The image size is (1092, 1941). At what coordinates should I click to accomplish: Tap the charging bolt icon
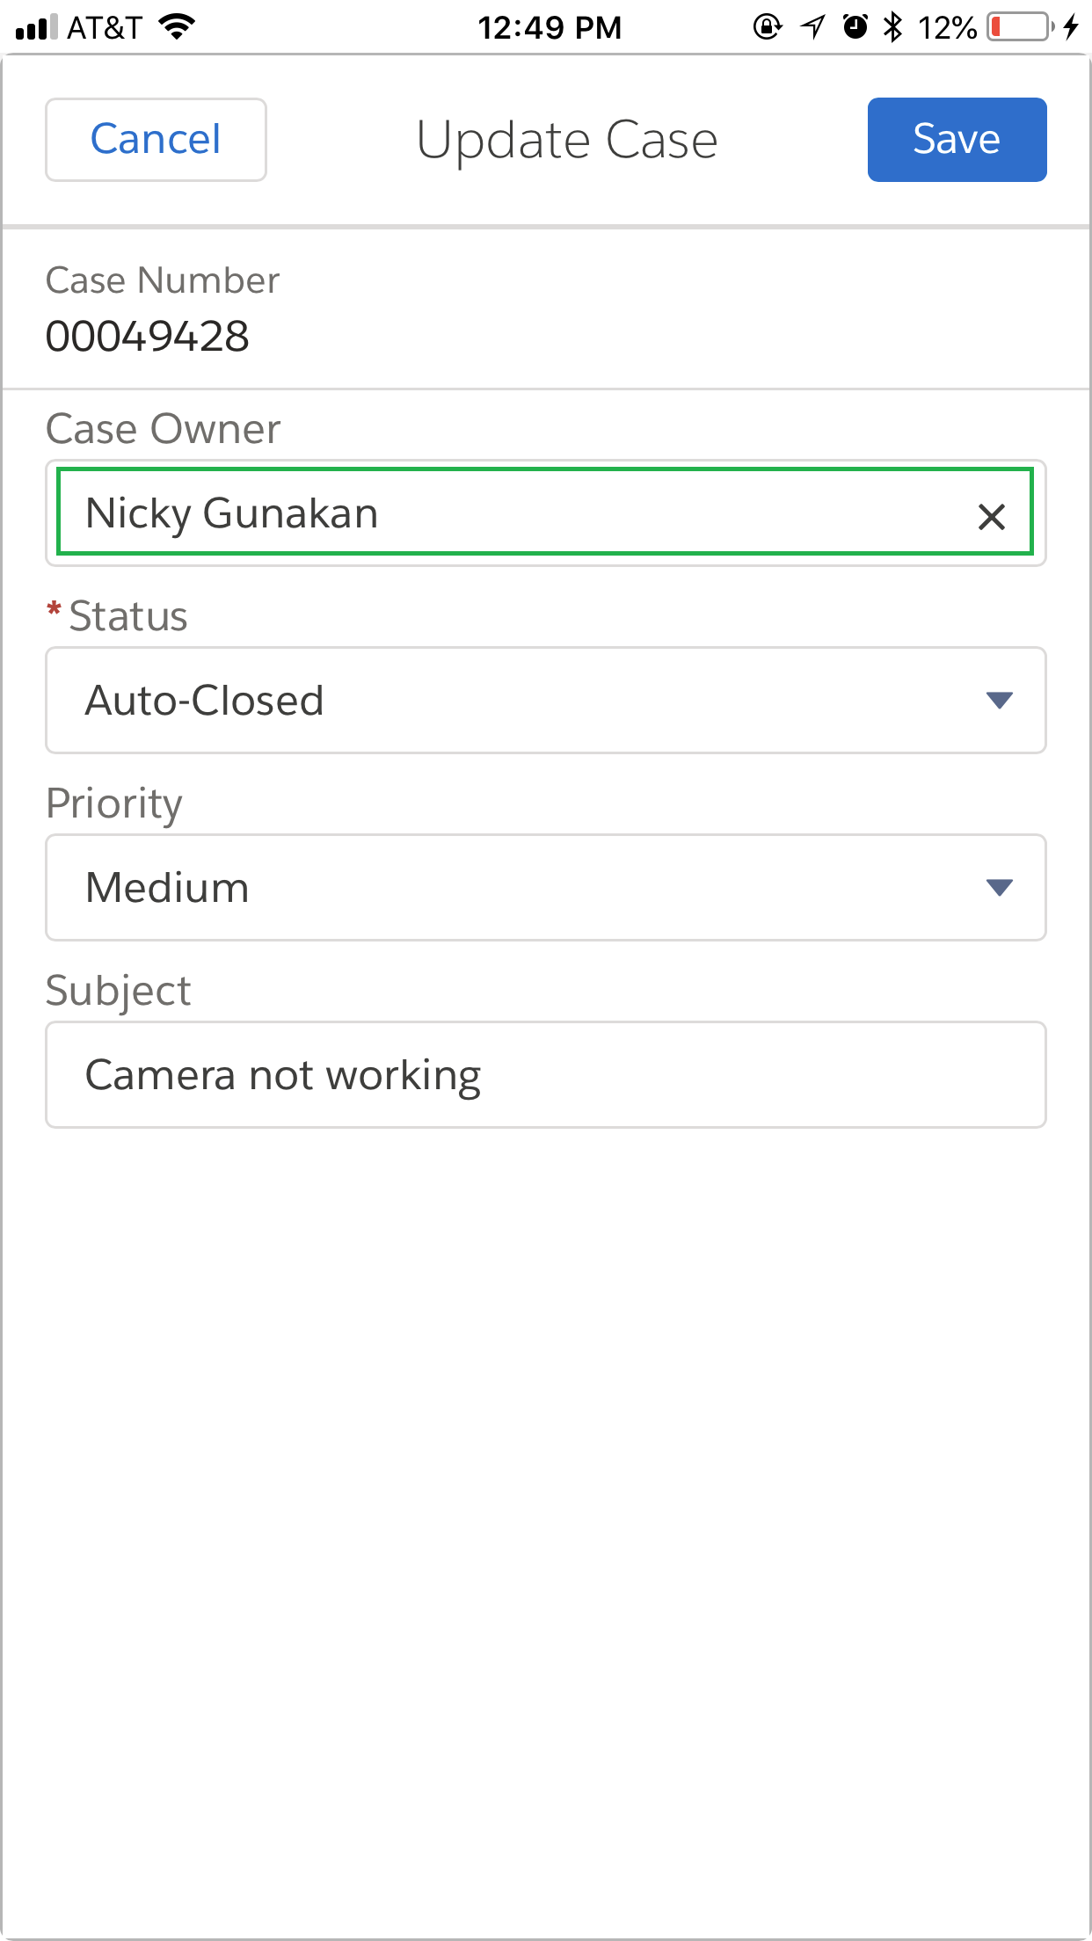(1071, 27)
